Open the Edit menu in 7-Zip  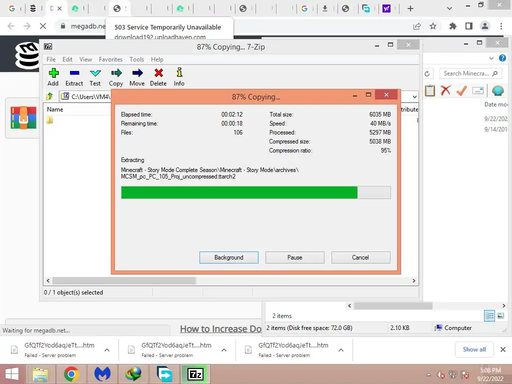tap(67, 59)
